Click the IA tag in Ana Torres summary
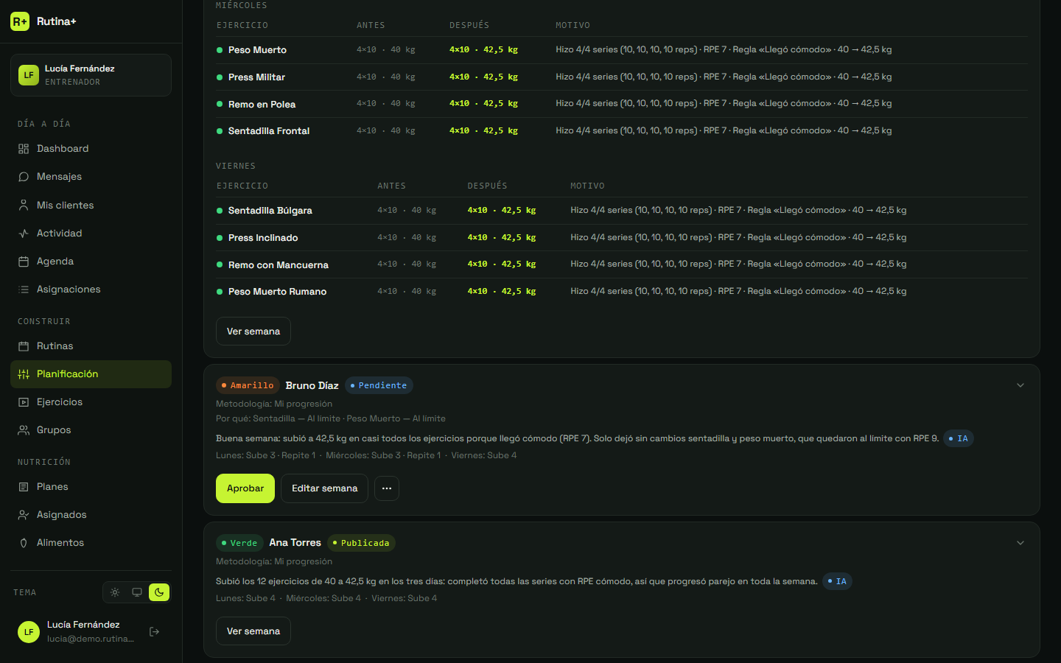The width and height of the screenshot is (1061, 663). click(x=837, y=581)
